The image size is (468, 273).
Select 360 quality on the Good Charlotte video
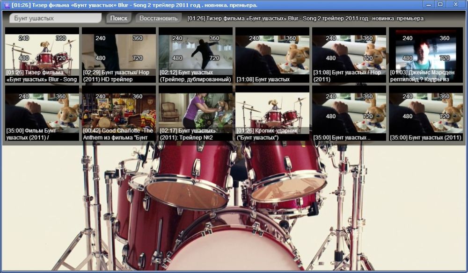pos(138,97)
